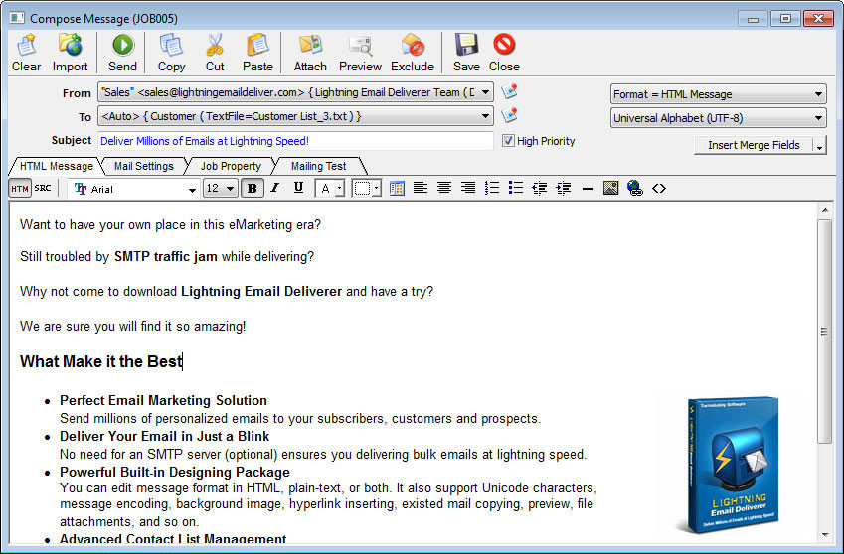Open the Universal Alphabet (UTF-8) encoding dropdown
The width and height of the screenshot is (844, 554).
[x=718, y=118]
